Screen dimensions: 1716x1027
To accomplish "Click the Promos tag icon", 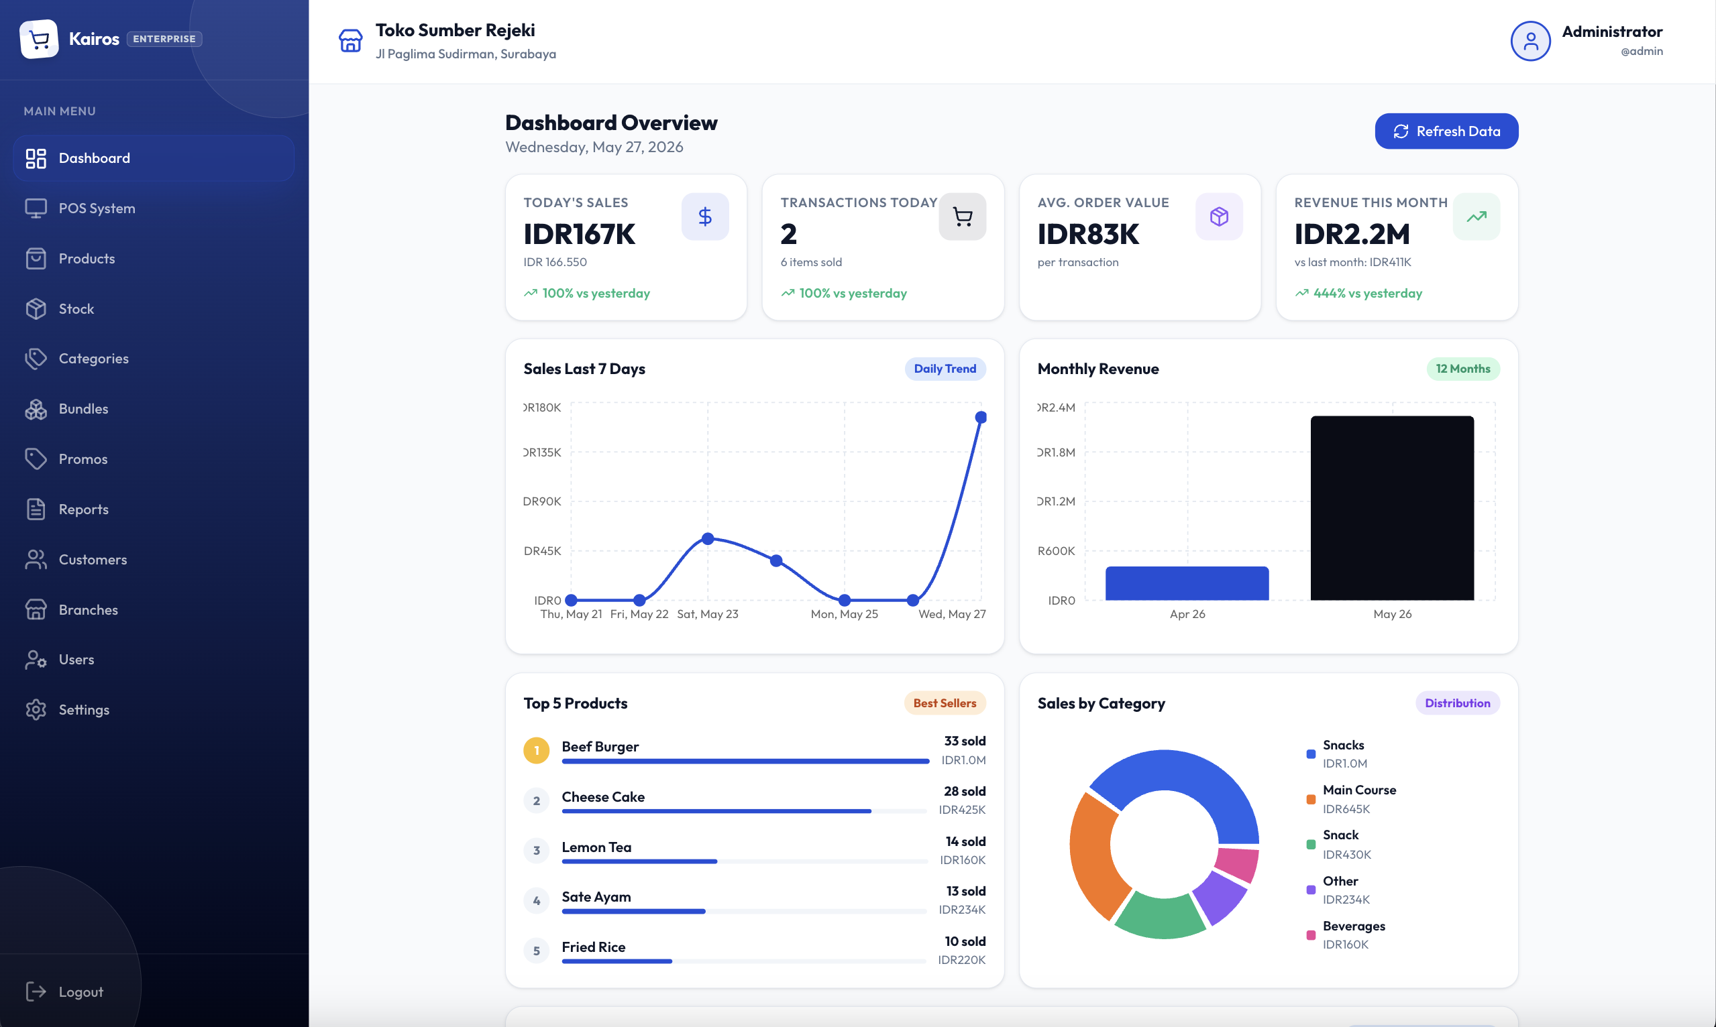I will [x=36, y=459].
